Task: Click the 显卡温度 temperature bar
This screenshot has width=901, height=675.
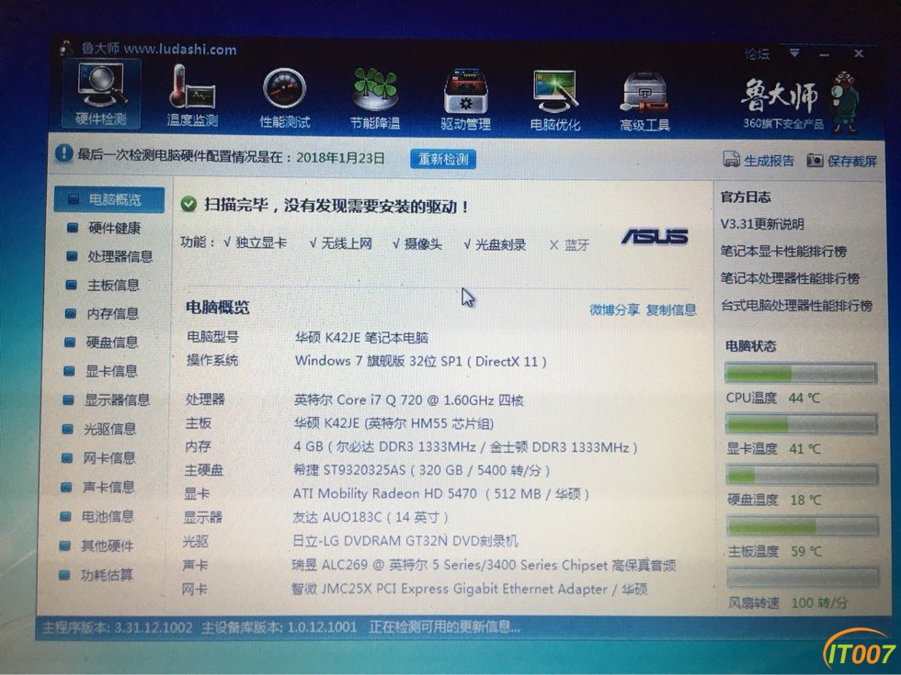Action: (x=801, y=424)
